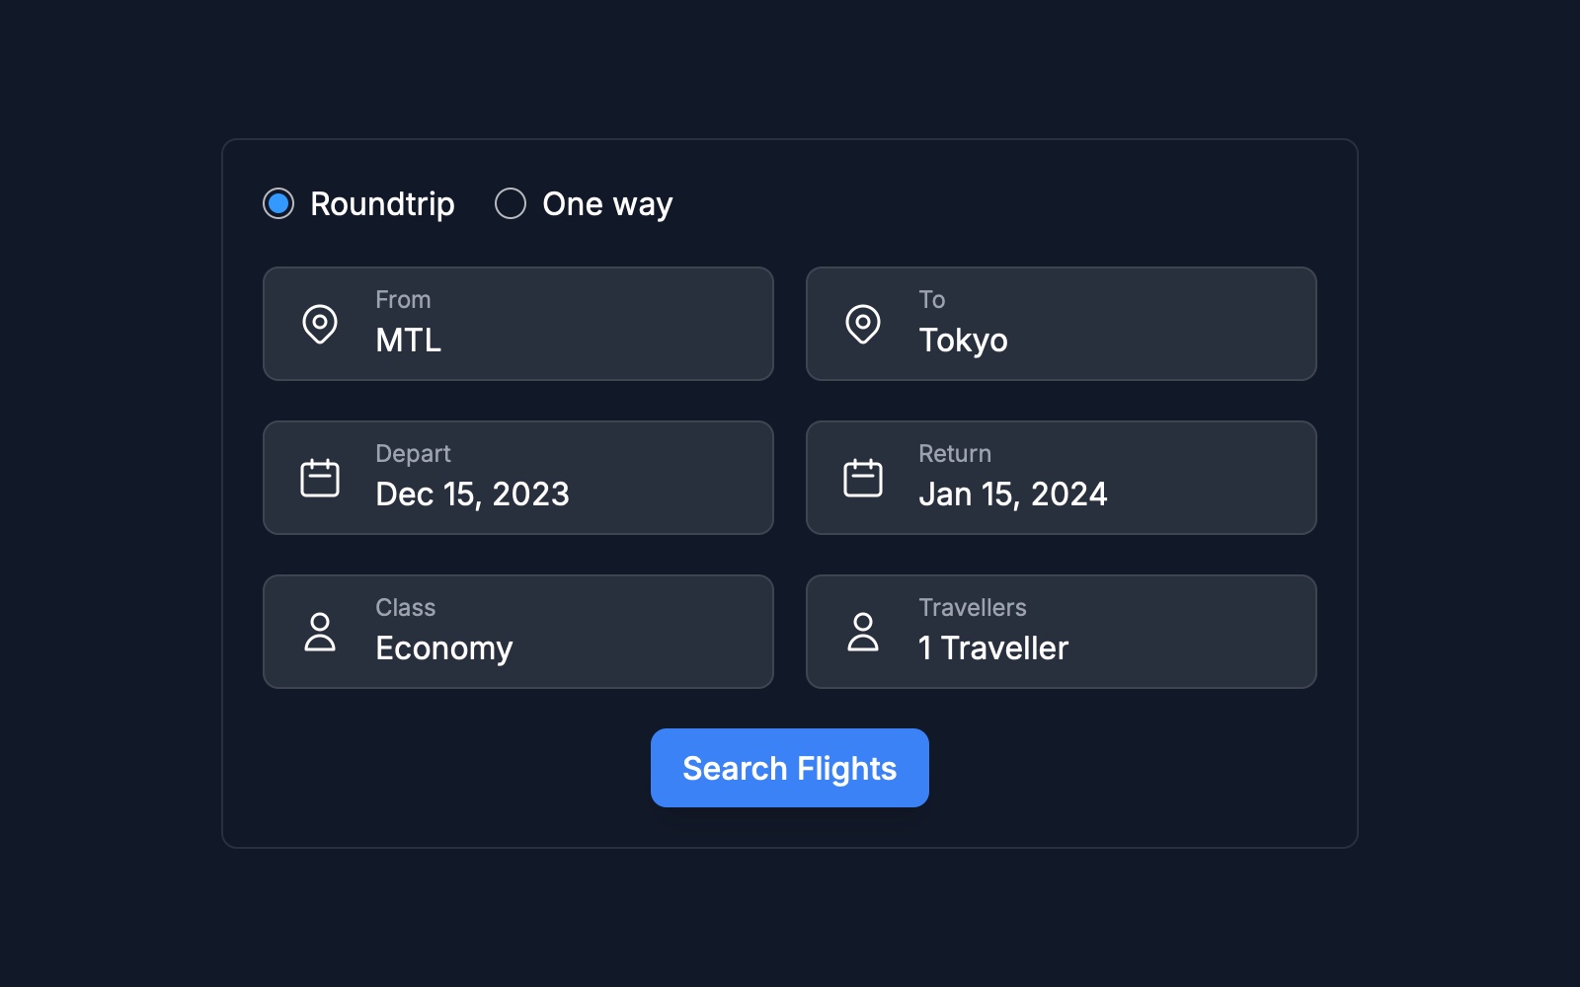
Task: Click the From input showing MTL
Action: pyautogui.click(x=518, y=323)
